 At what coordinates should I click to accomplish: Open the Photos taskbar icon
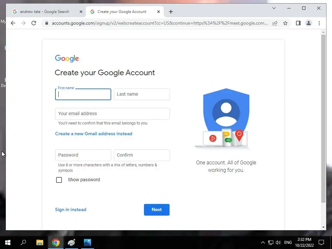coord(88,243)
